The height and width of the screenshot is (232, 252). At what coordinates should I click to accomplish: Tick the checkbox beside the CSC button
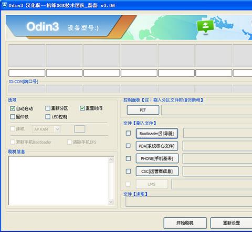(128, 171)
